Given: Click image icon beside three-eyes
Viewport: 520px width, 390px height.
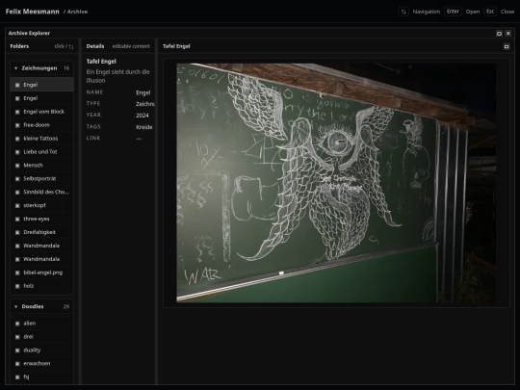Looking at the screenshot, I should tap(17, 220).
